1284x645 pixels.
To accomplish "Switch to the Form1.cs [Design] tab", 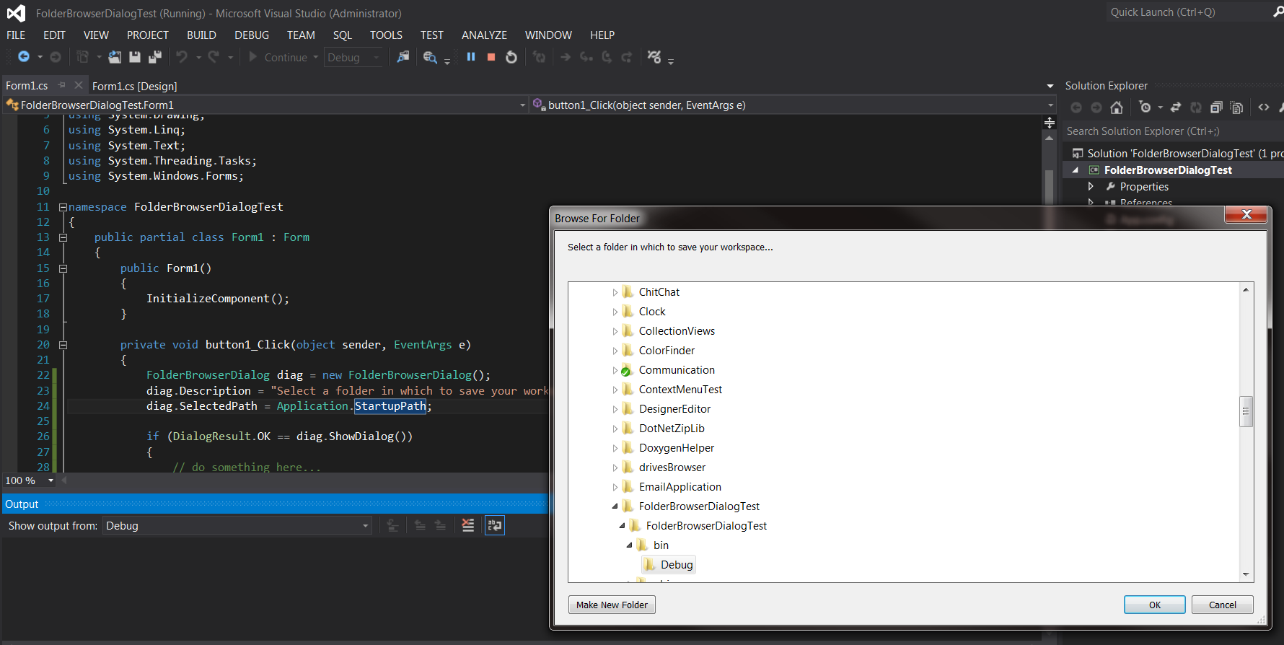I will [134, 86].
